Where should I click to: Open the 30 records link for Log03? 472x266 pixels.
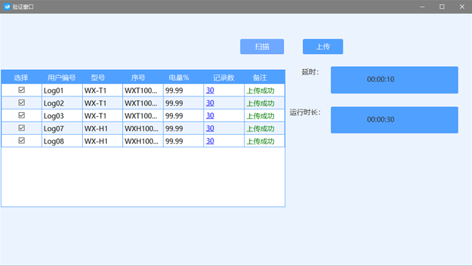[210, 116]
